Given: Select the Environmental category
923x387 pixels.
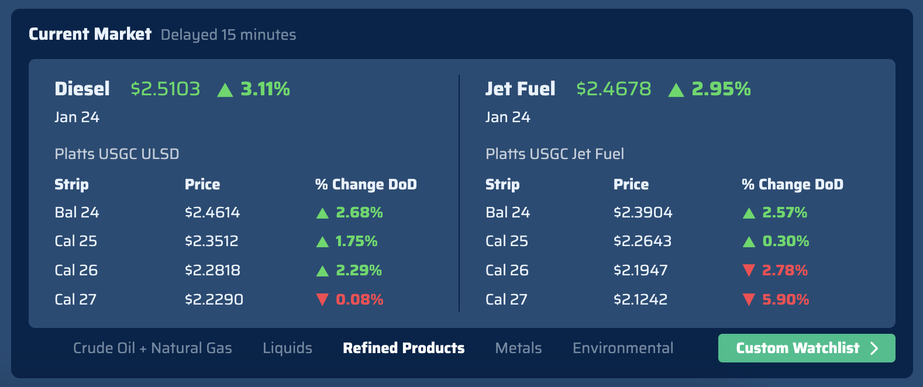Looking at the screenshot, I should pyautogui.click(x=622, y=348).
